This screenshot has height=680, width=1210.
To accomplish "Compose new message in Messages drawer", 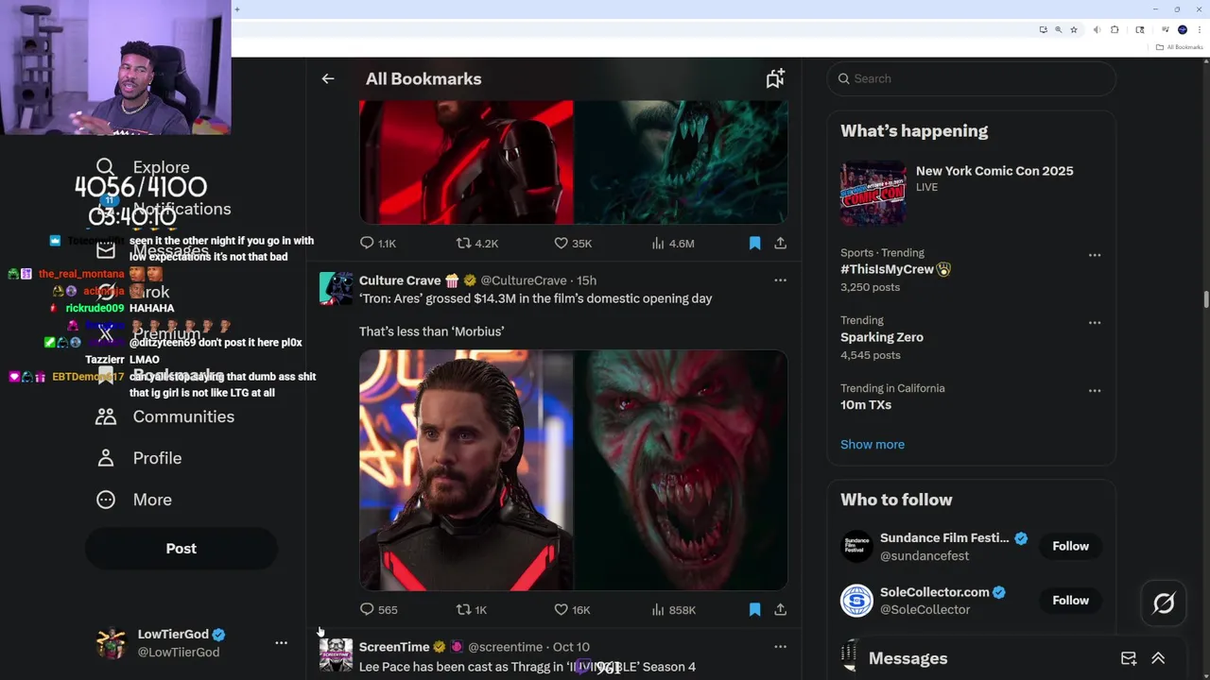I will (x=1129, y=658).
